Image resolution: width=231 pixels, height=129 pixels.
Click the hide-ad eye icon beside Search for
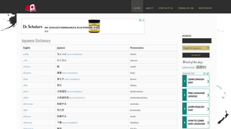[208, 74]
